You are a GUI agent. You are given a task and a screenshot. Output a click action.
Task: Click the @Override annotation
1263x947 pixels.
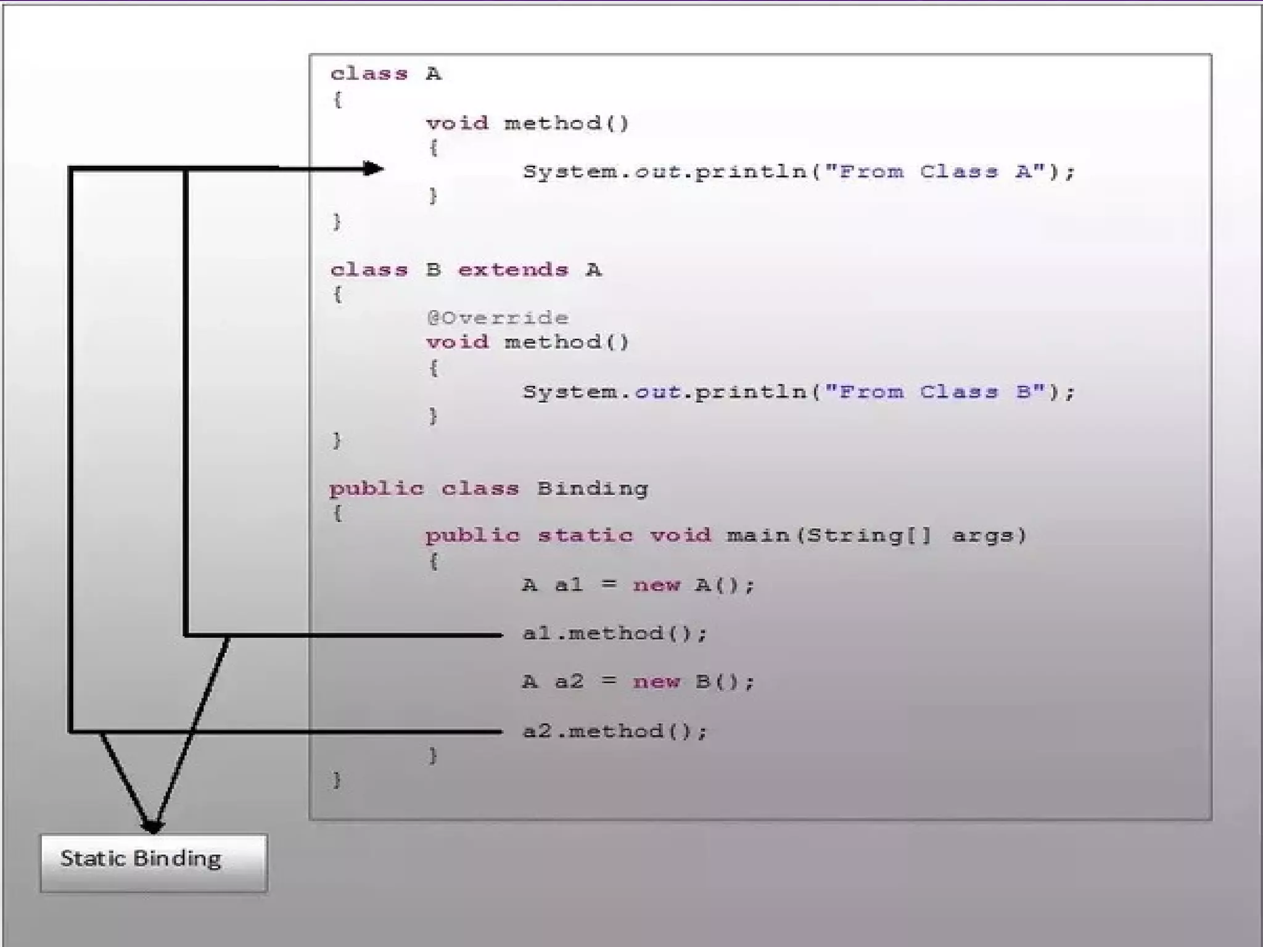pos(497,318)
